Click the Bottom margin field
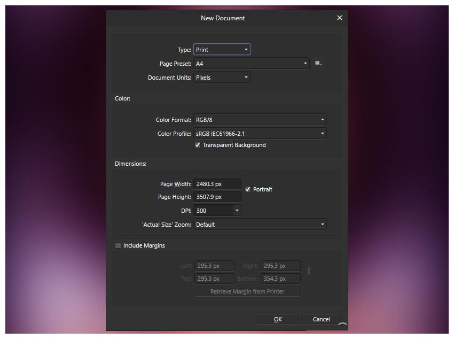Image resolution: width=454 pixels, height=339 pixels. pyautogui.click(x=280, y=278)
